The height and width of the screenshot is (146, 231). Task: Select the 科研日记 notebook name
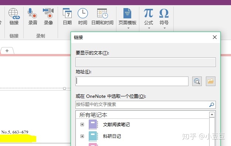tap(112, 136)
